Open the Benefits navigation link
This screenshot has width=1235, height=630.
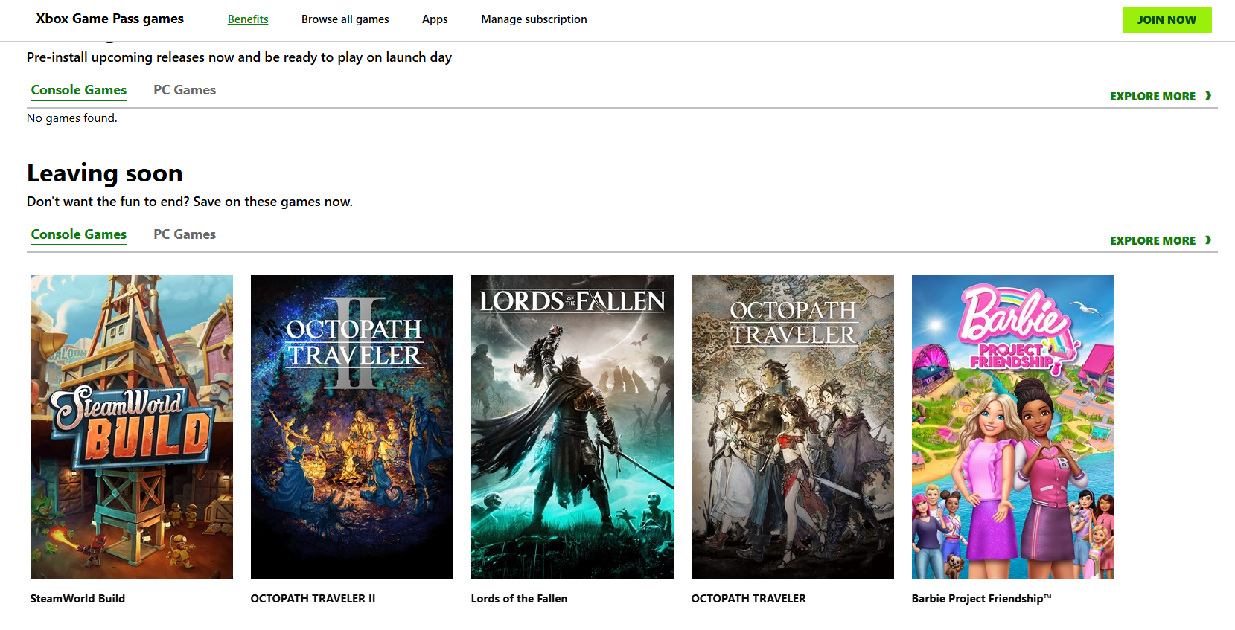coord(248,19)
